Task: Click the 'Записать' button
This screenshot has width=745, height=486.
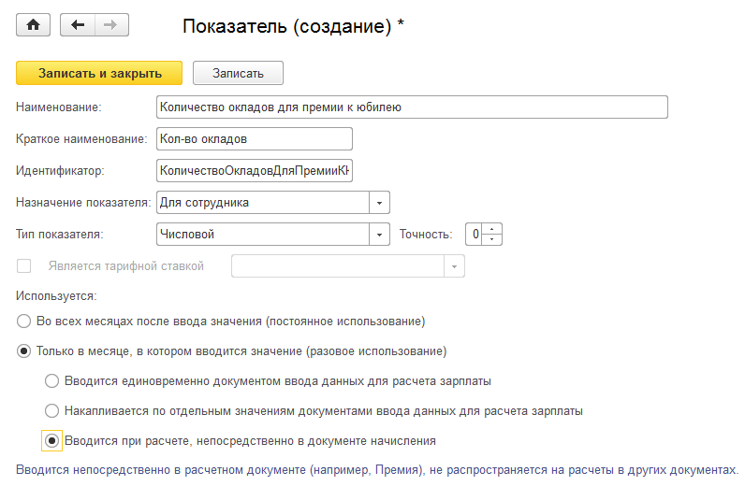Action: pyautogui.click(x=238, y=73)
